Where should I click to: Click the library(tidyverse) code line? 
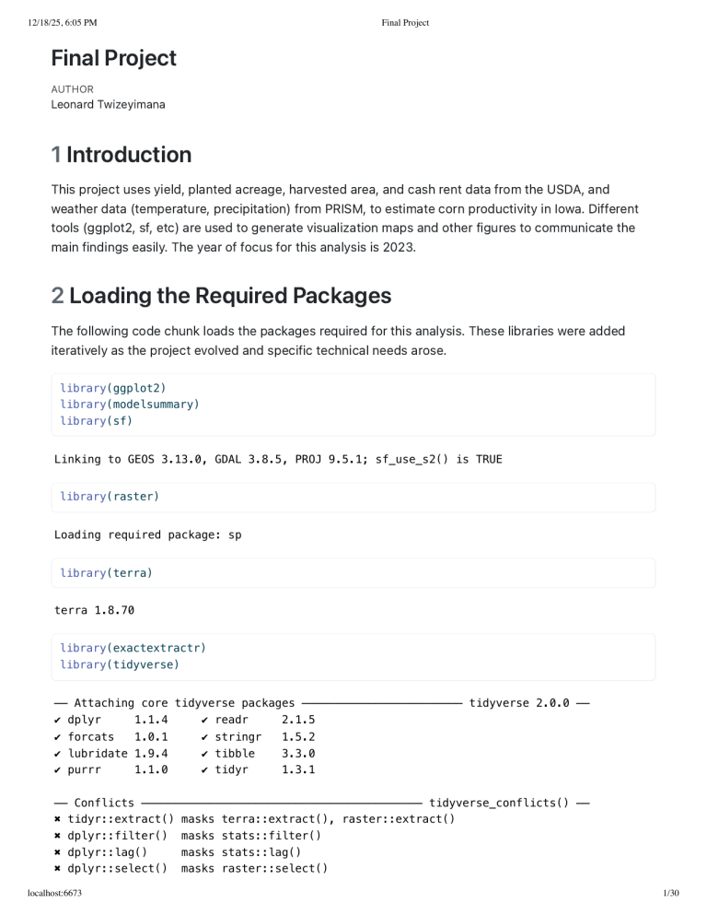pyautogui.click(x=120, y=664)
